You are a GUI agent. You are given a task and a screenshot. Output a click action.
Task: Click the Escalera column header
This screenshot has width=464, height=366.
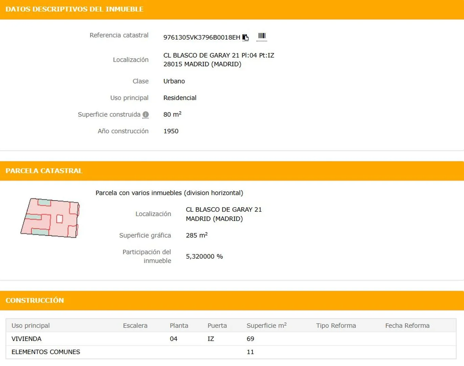[x=135, y=326]
